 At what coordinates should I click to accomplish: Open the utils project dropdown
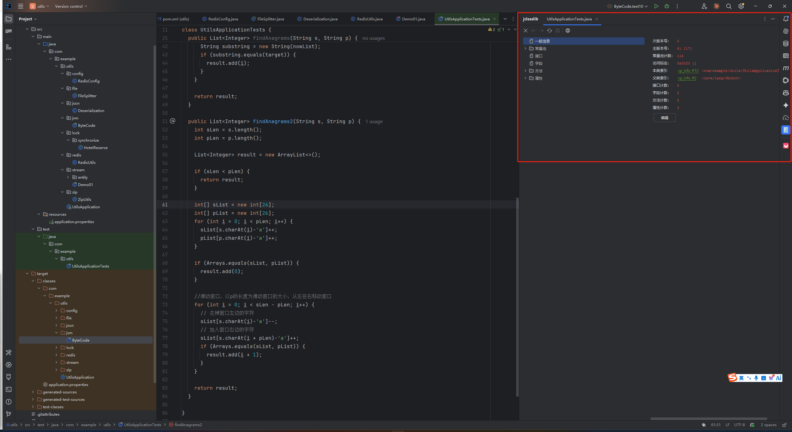(40, 6)
